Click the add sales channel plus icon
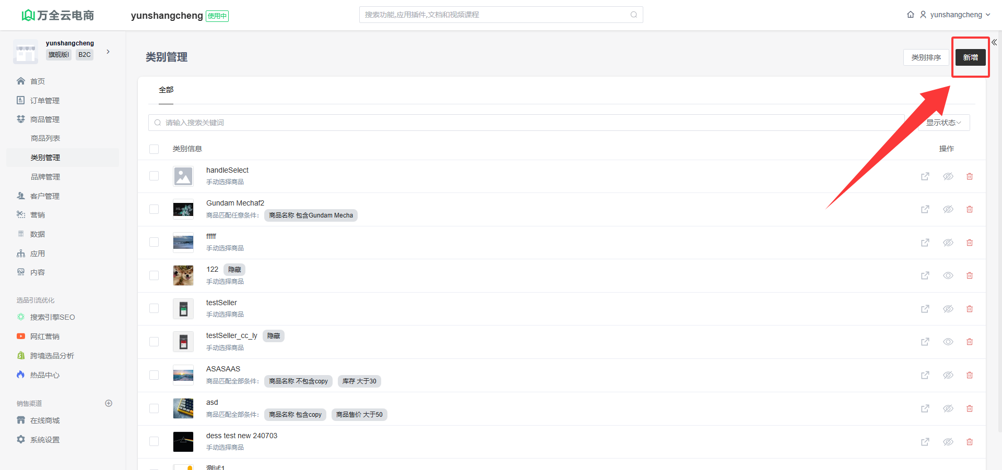The image size is (1002, 470). tap(109, 403)
